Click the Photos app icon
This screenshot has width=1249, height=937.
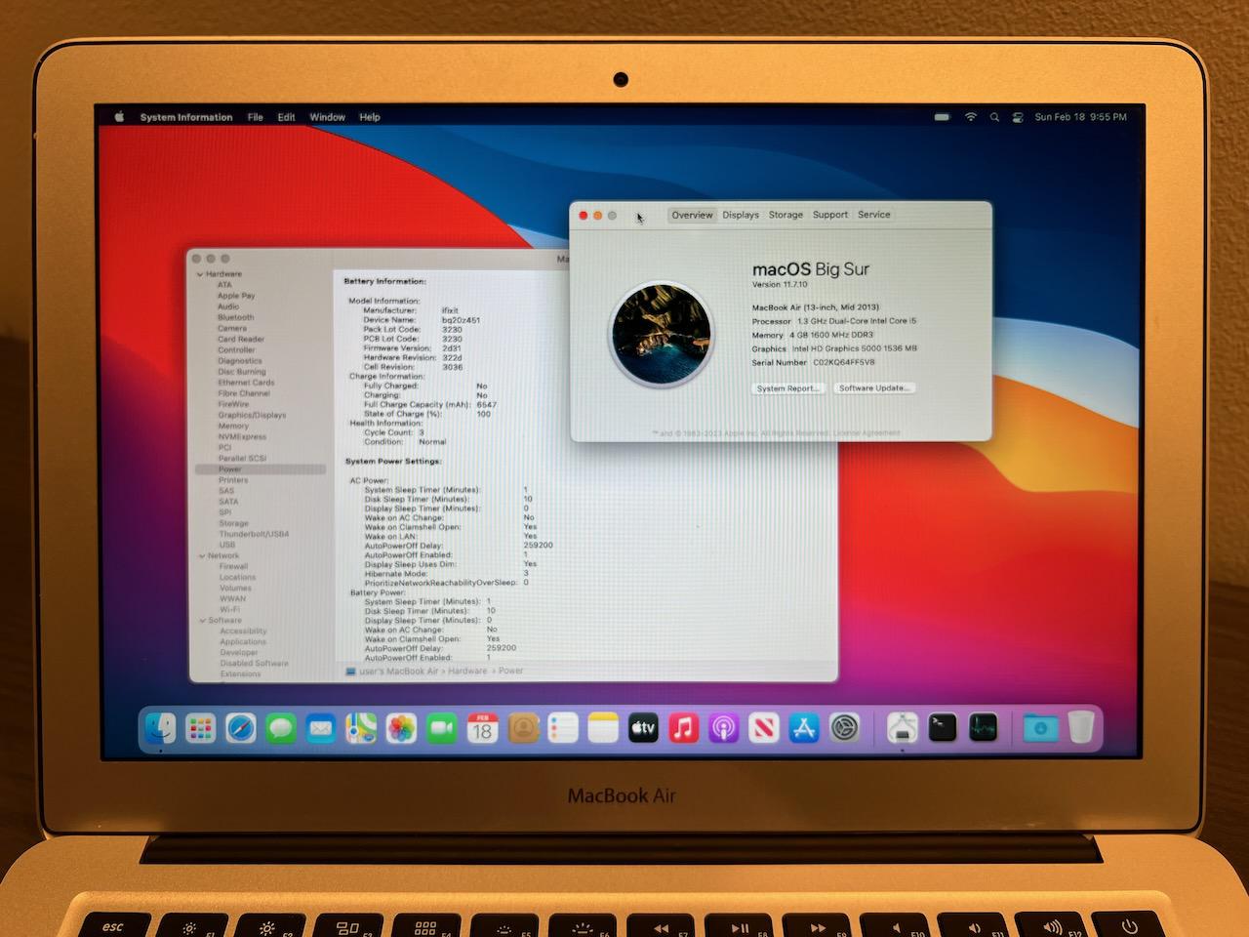[x=401, y=728]
